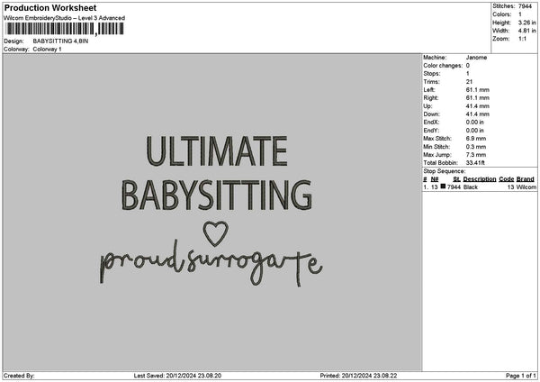This screenshot has height=382, width=540.
Task: Click the black color swatch in stop sequence
Action: [x=443, y=186]
